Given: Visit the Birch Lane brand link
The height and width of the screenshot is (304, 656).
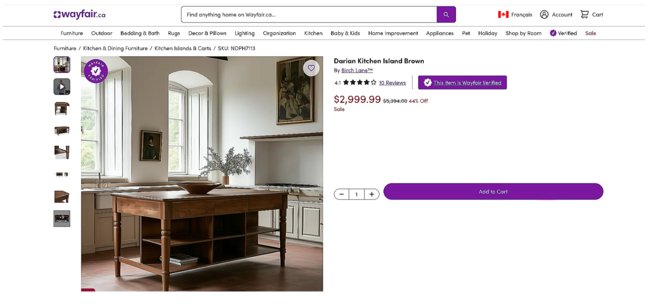Looking at the screenshot, I should 357,70.
